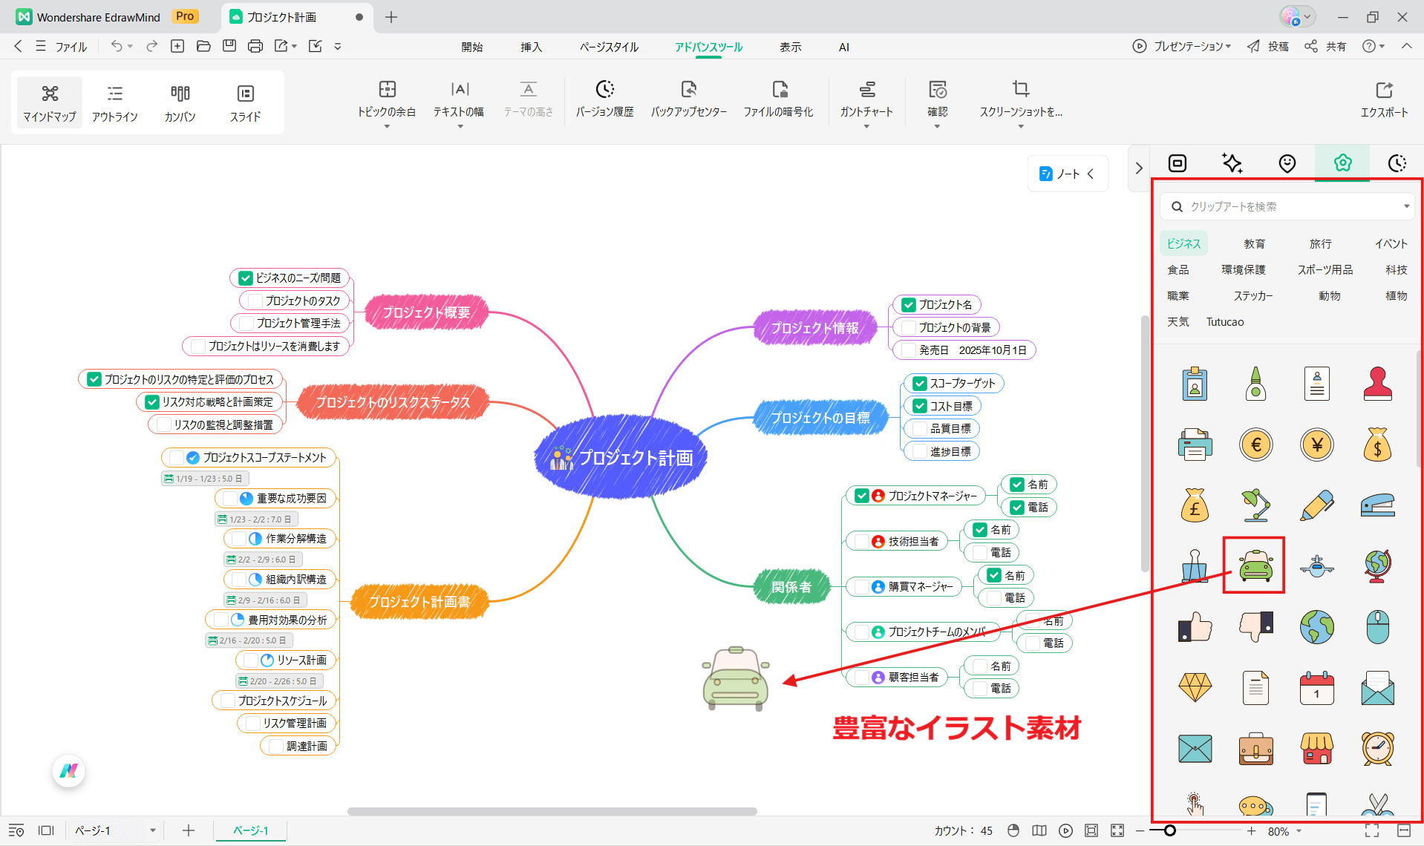The image size is (1424, 846).
Task: Open the 挿入 (Insert) ribbon tab
Action: pyautogui.click(x=531, y=46)
